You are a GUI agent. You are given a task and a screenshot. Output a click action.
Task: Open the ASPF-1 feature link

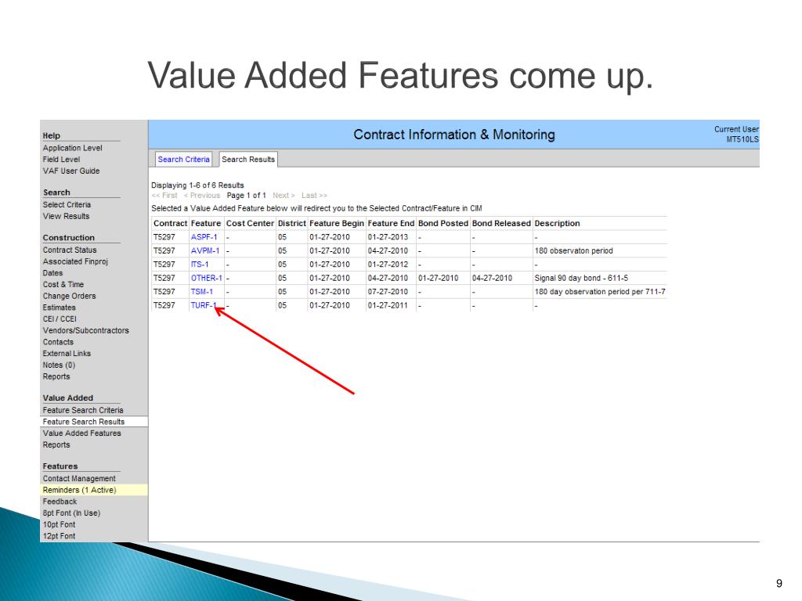click(204, 237)
